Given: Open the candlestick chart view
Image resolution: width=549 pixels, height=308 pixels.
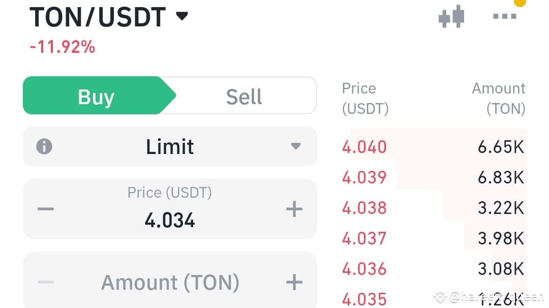Looking at the screenshot, I should 451,16.
